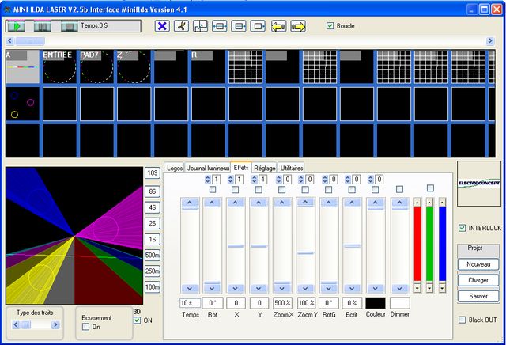Open the Journal lumineux tab
The width and height of the screenshot is (506, 345).
(x=208, y=169)
